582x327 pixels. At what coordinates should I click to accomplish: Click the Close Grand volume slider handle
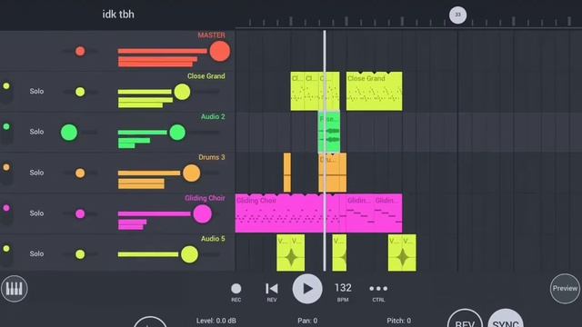click(182, 92)
